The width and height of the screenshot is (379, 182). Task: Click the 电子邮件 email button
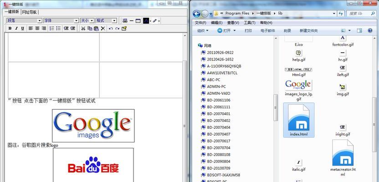click(268, 30)
